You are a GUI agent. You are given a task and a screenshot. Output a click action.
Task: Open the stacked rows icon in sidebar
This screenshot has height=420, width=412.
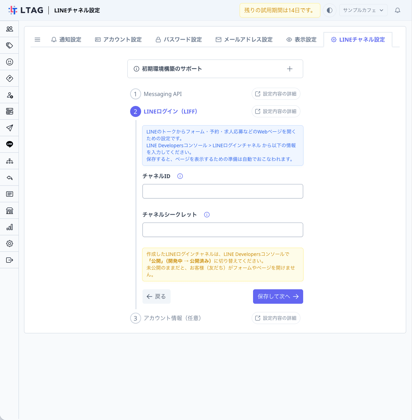click(10, 111)
